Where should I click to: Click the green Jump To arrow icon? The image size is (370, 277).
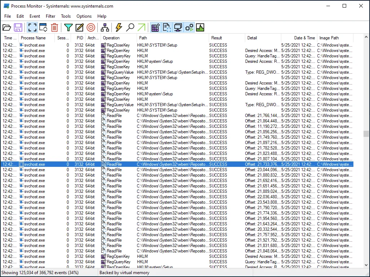[141, 28]
